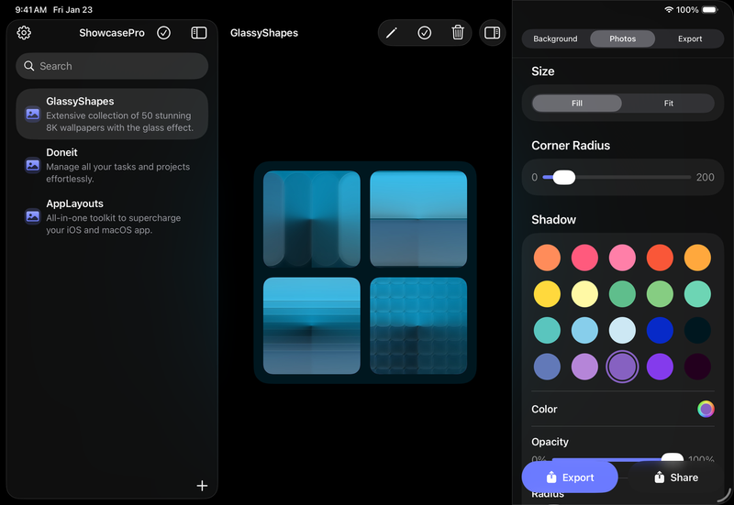734x505 pixels.
Task: Click into the Search field
Action: (112, 66)
